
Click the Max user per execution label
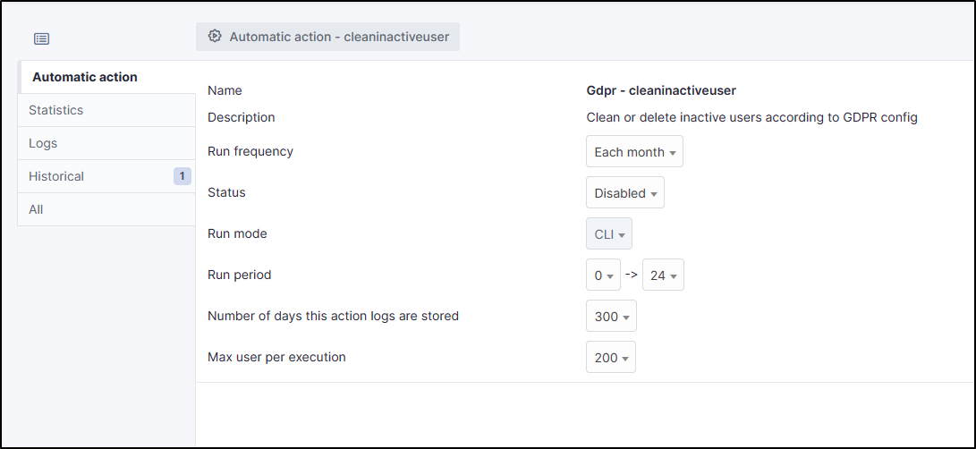coord(276,357)
